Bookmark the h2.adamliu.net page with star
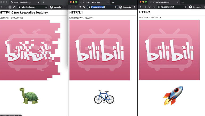 (x=185, y=7)
